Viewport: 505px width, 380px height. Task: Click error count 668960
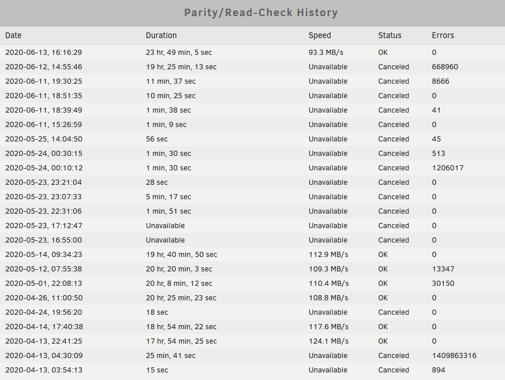445,67
